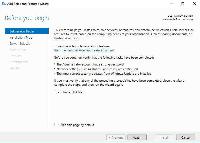Select the Confirmation step in sidebar
The width and height of the screenshot is (200, 143).
point(19,62)
